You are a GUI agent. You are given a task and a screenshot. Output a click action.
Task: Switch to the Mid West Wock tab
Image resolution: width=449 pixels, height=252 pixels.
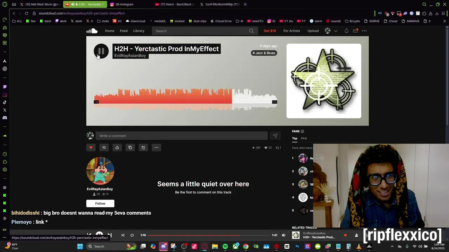click(x=40, y=4)
